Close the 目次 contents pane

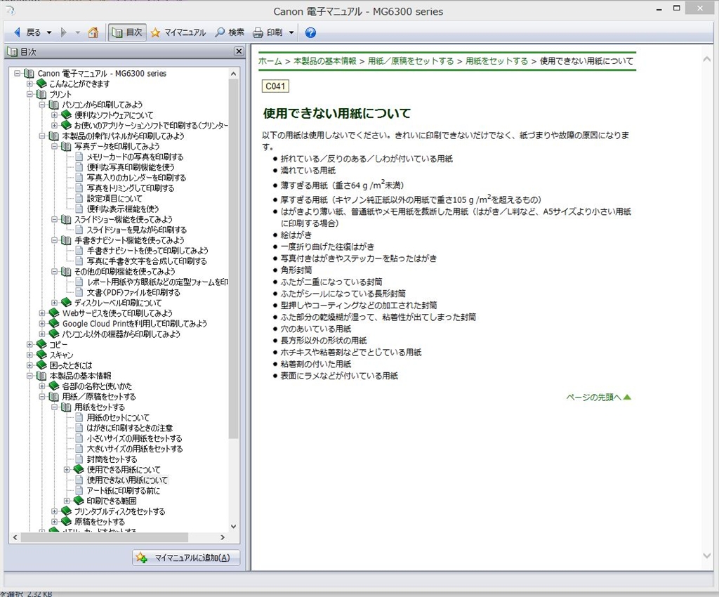pos(239,51)
